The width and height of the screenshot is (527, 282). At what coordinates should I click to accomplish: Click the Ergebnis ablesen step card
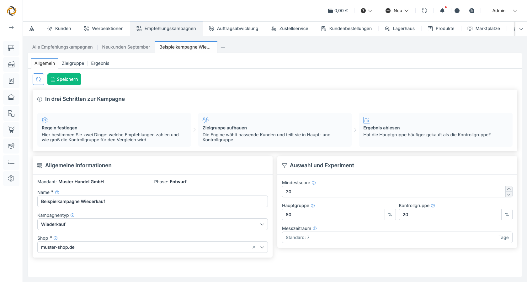click(436, 130)
